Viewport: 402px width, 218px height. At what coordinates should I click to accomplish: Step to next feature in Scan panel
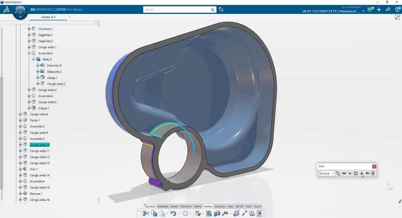(x=361, y=173)
